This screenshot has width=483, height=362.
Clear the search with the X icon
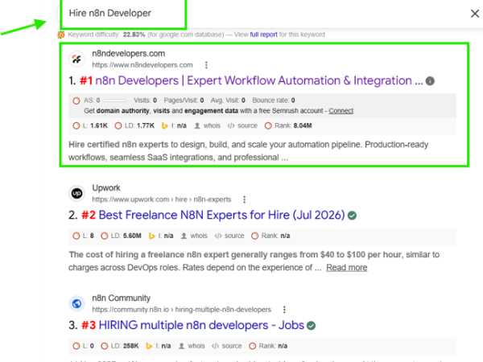475,14
